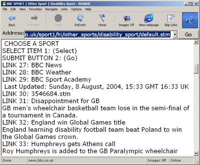Open the View webpage Internet Explorer icon
This screenshot has width=200, height=165.
(x=149, y=18)
